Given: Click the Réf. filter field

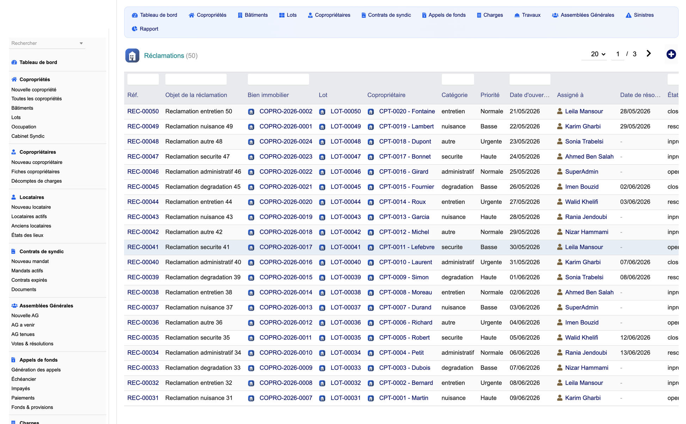Looking at the screenshot, I should pos(143,79).
